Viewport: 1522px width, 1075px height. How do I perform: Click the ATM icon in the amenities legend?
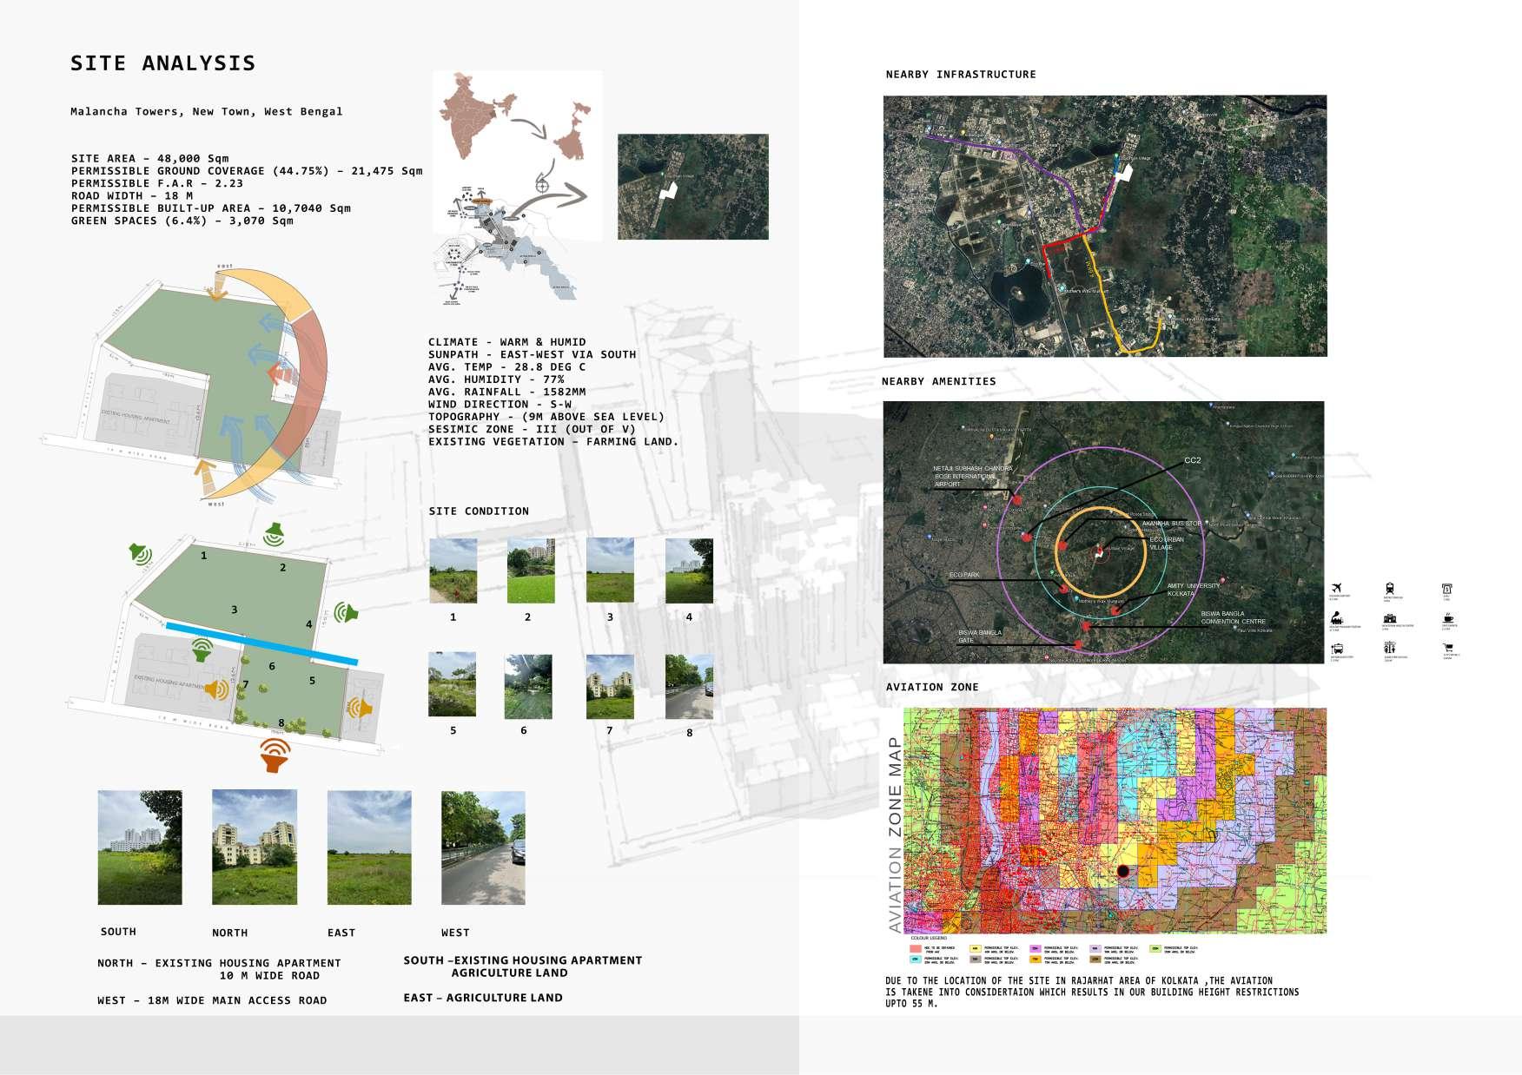1447,589
